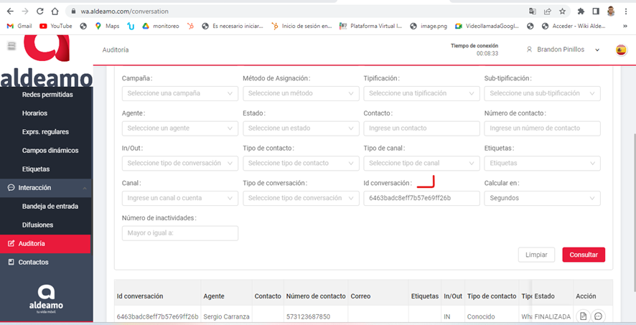Open Horarios in the sidebar
Viewport: 636px width, 325px height.
[x=35, y=113]
